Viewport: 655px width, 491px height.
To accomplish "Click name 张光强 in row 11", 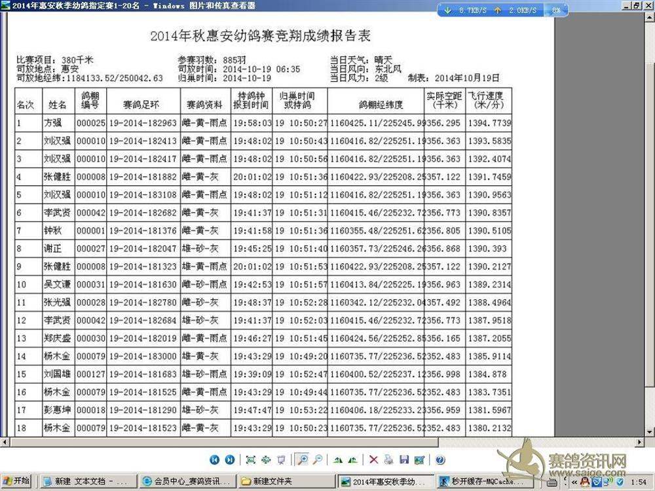I will point(57,302).
